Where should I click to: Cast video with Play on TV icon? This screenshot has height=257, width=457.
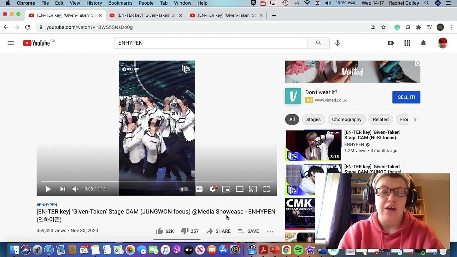[x=253, y=189]
